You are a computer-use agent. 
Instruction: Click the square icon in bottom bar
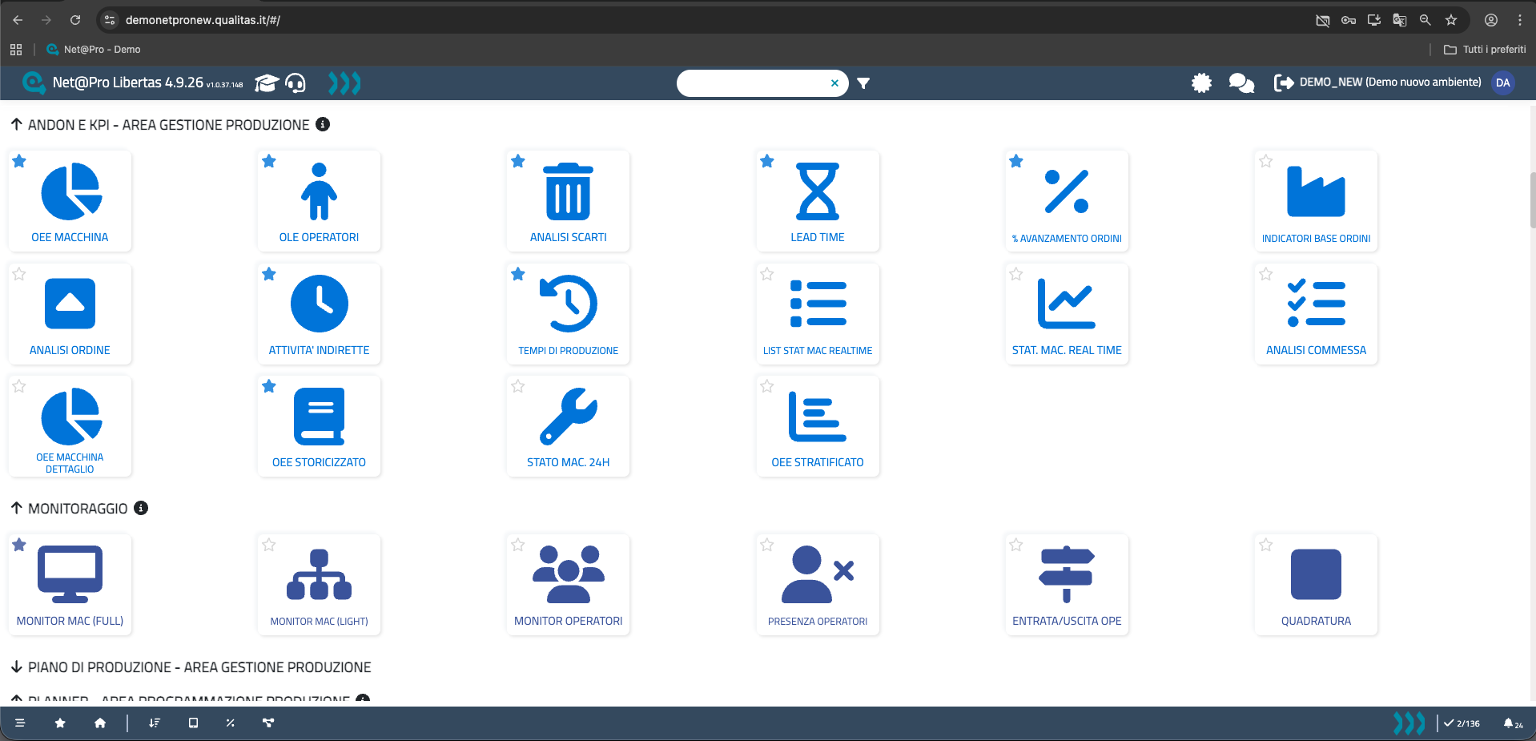(x=193, y=723)
